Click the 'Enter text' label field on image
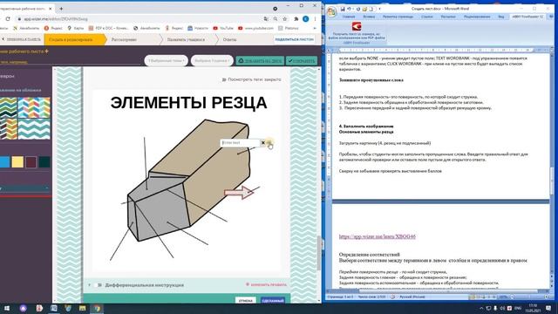The width and height of the screenshot is (558, 314). (241, 142)
